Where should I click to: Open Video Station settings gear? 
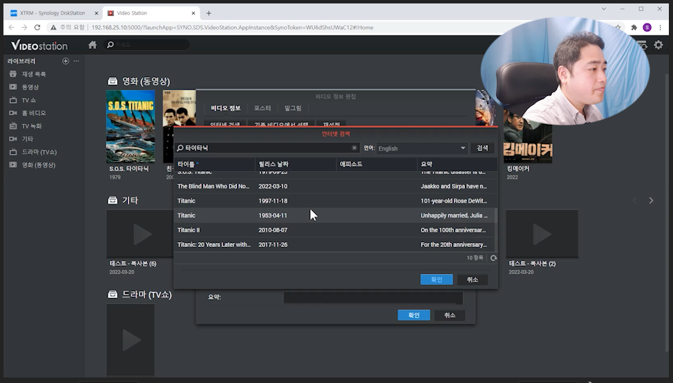pyautogui.click(x=658, y=45)
